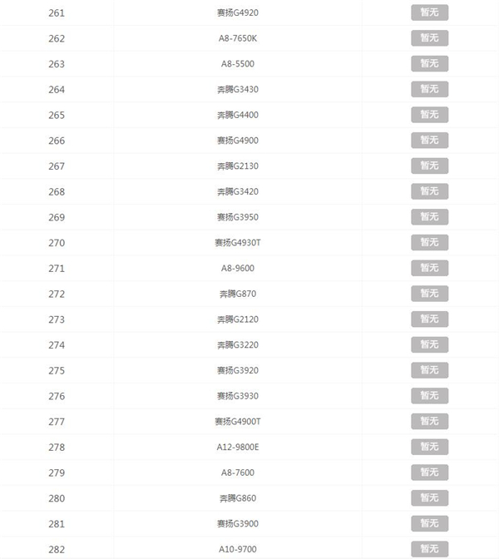The image size is (499, 559).
Task: Click the 奔腾G3420 CPU name
Action: point(238,192)
